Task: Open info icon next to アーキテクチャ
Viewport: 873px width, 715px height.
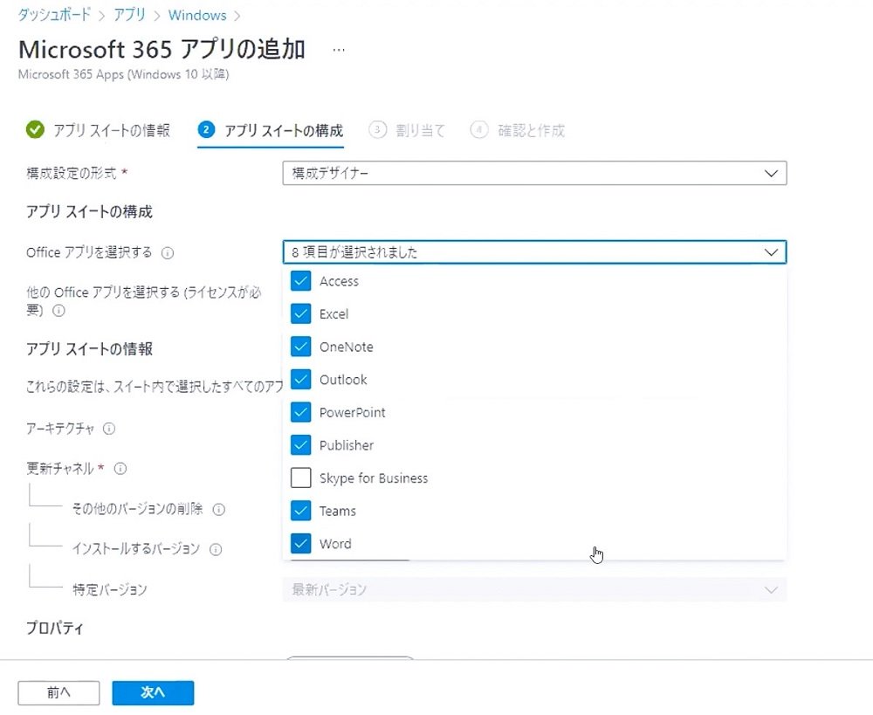Action: point(109,429)
